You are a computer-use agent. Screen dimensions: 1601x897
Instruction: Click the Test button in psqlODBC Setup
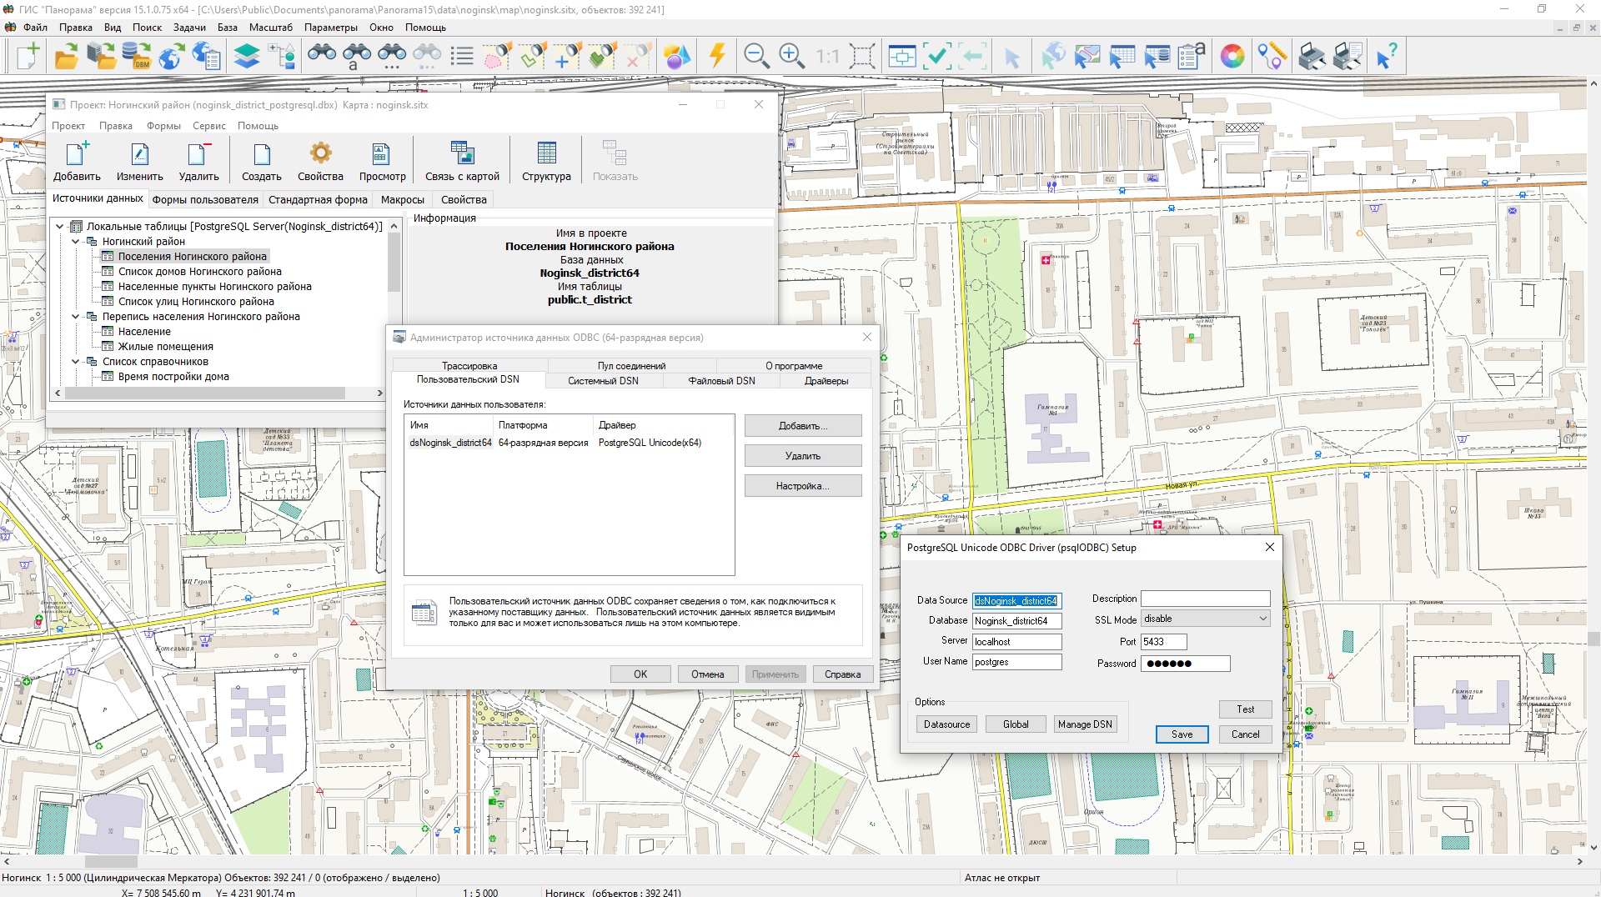[1245, 709]
